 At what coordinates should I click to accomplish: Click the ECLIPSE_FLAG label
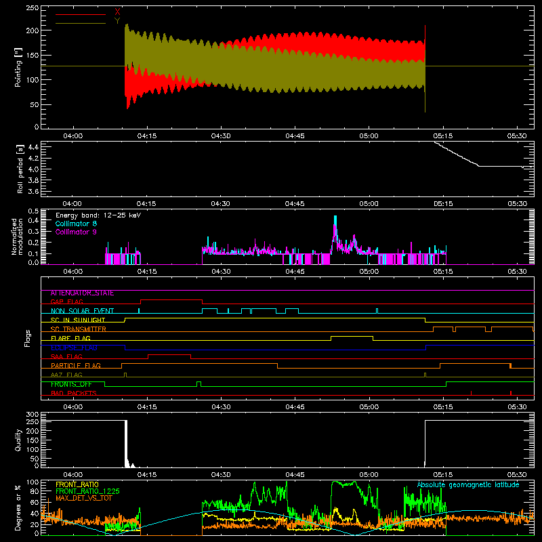point(74,348)
